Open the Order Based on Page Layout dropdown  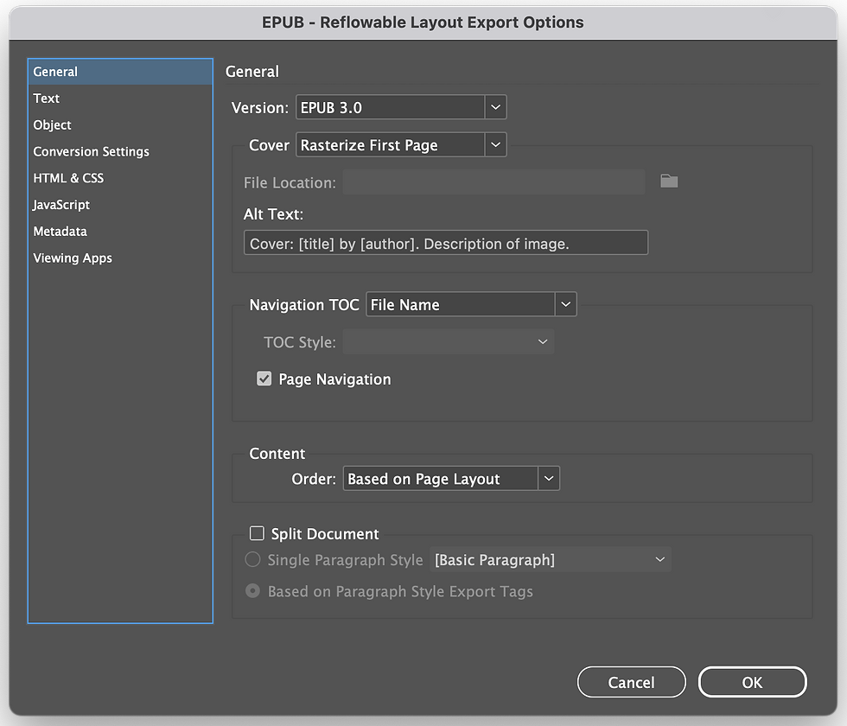(451, 479)
